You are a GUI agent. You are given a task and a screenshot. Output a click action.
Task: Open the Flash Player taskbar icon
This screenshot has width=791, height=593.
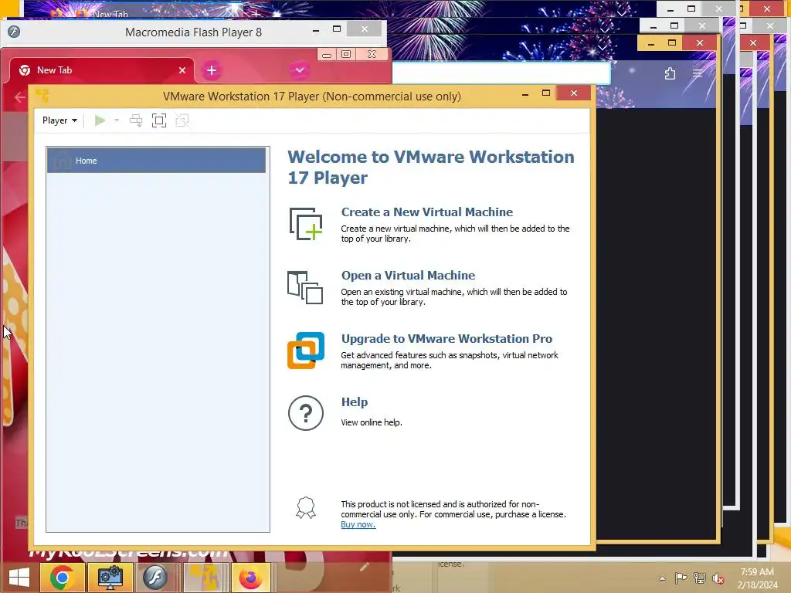[x=155, y=578]
